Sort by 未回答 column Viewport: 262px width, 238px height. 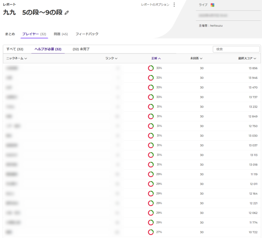[196, 58]
